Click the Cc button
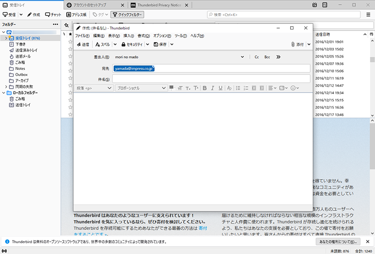Screen dimensions: 375x254 pos(256,57)
